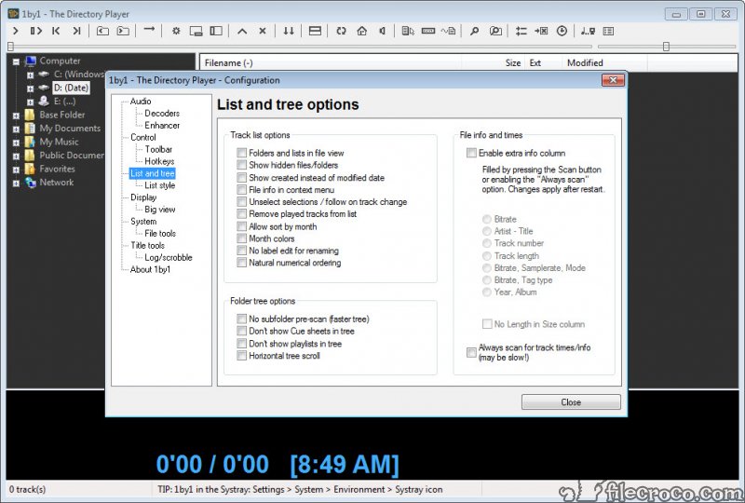This screenshot has width=745, height=503.
Task: Click the Settings gear toolbar icon
Action: (x=176, y=31)
